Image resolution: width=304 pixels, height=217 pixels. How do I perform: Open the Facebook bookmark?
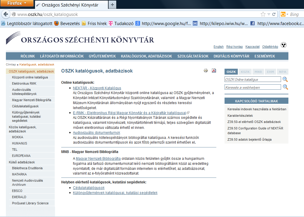pyautogui.click(x=277, y=24)
